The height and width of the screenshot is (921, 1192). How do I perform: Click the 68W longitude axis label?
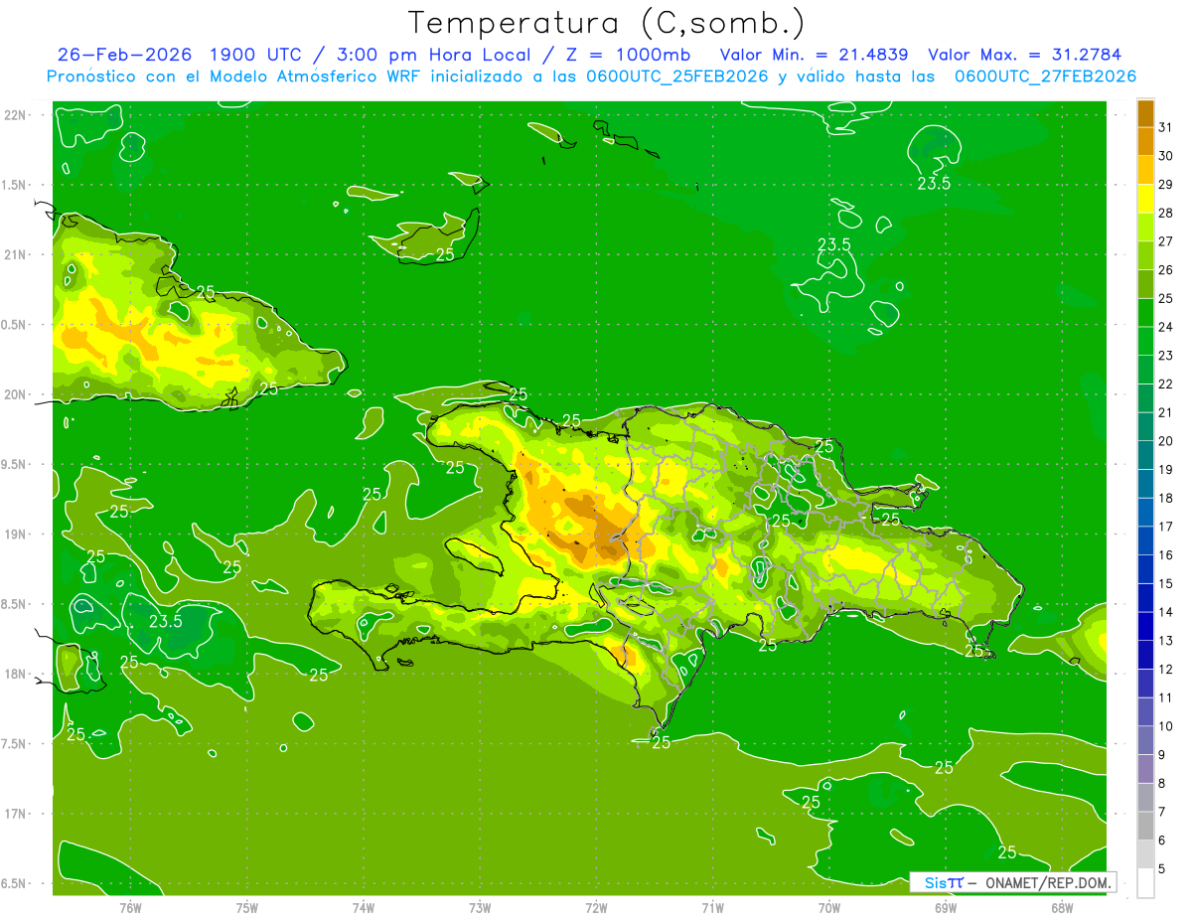(x=1062, y=907)
